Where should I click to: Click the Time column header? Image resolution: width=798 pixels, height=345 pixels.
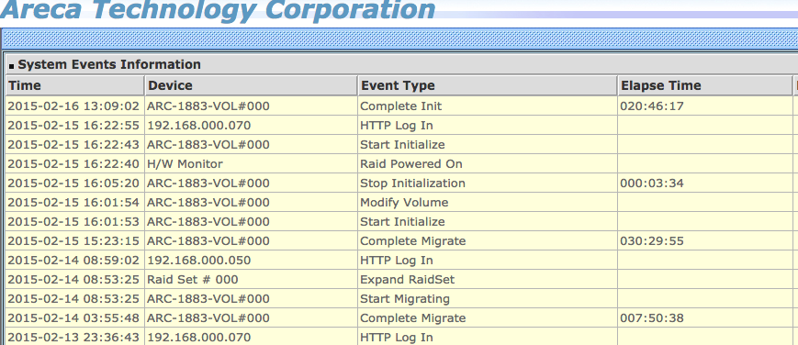point(74,85)
